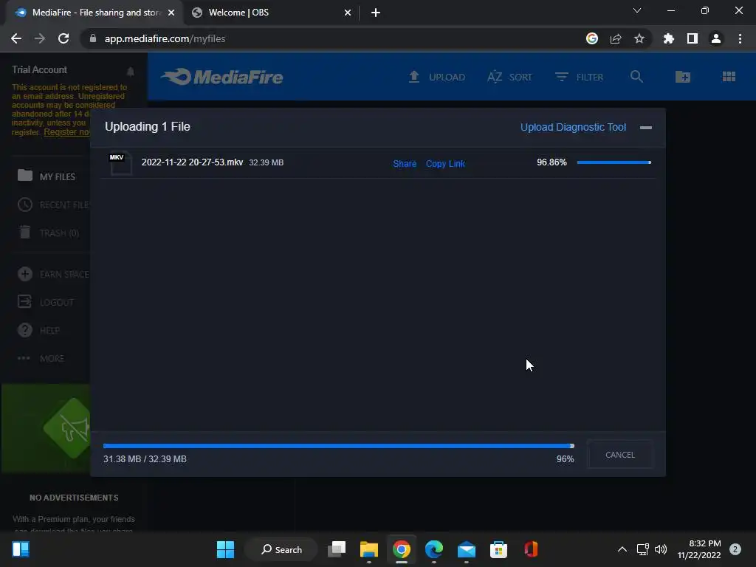756x567 pixels.
Task: Expand More options in the sidebar
Action: coord(41,358)
